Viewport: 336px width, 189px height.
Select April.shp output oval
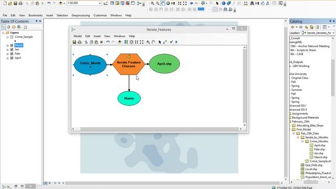coord(164,64)
